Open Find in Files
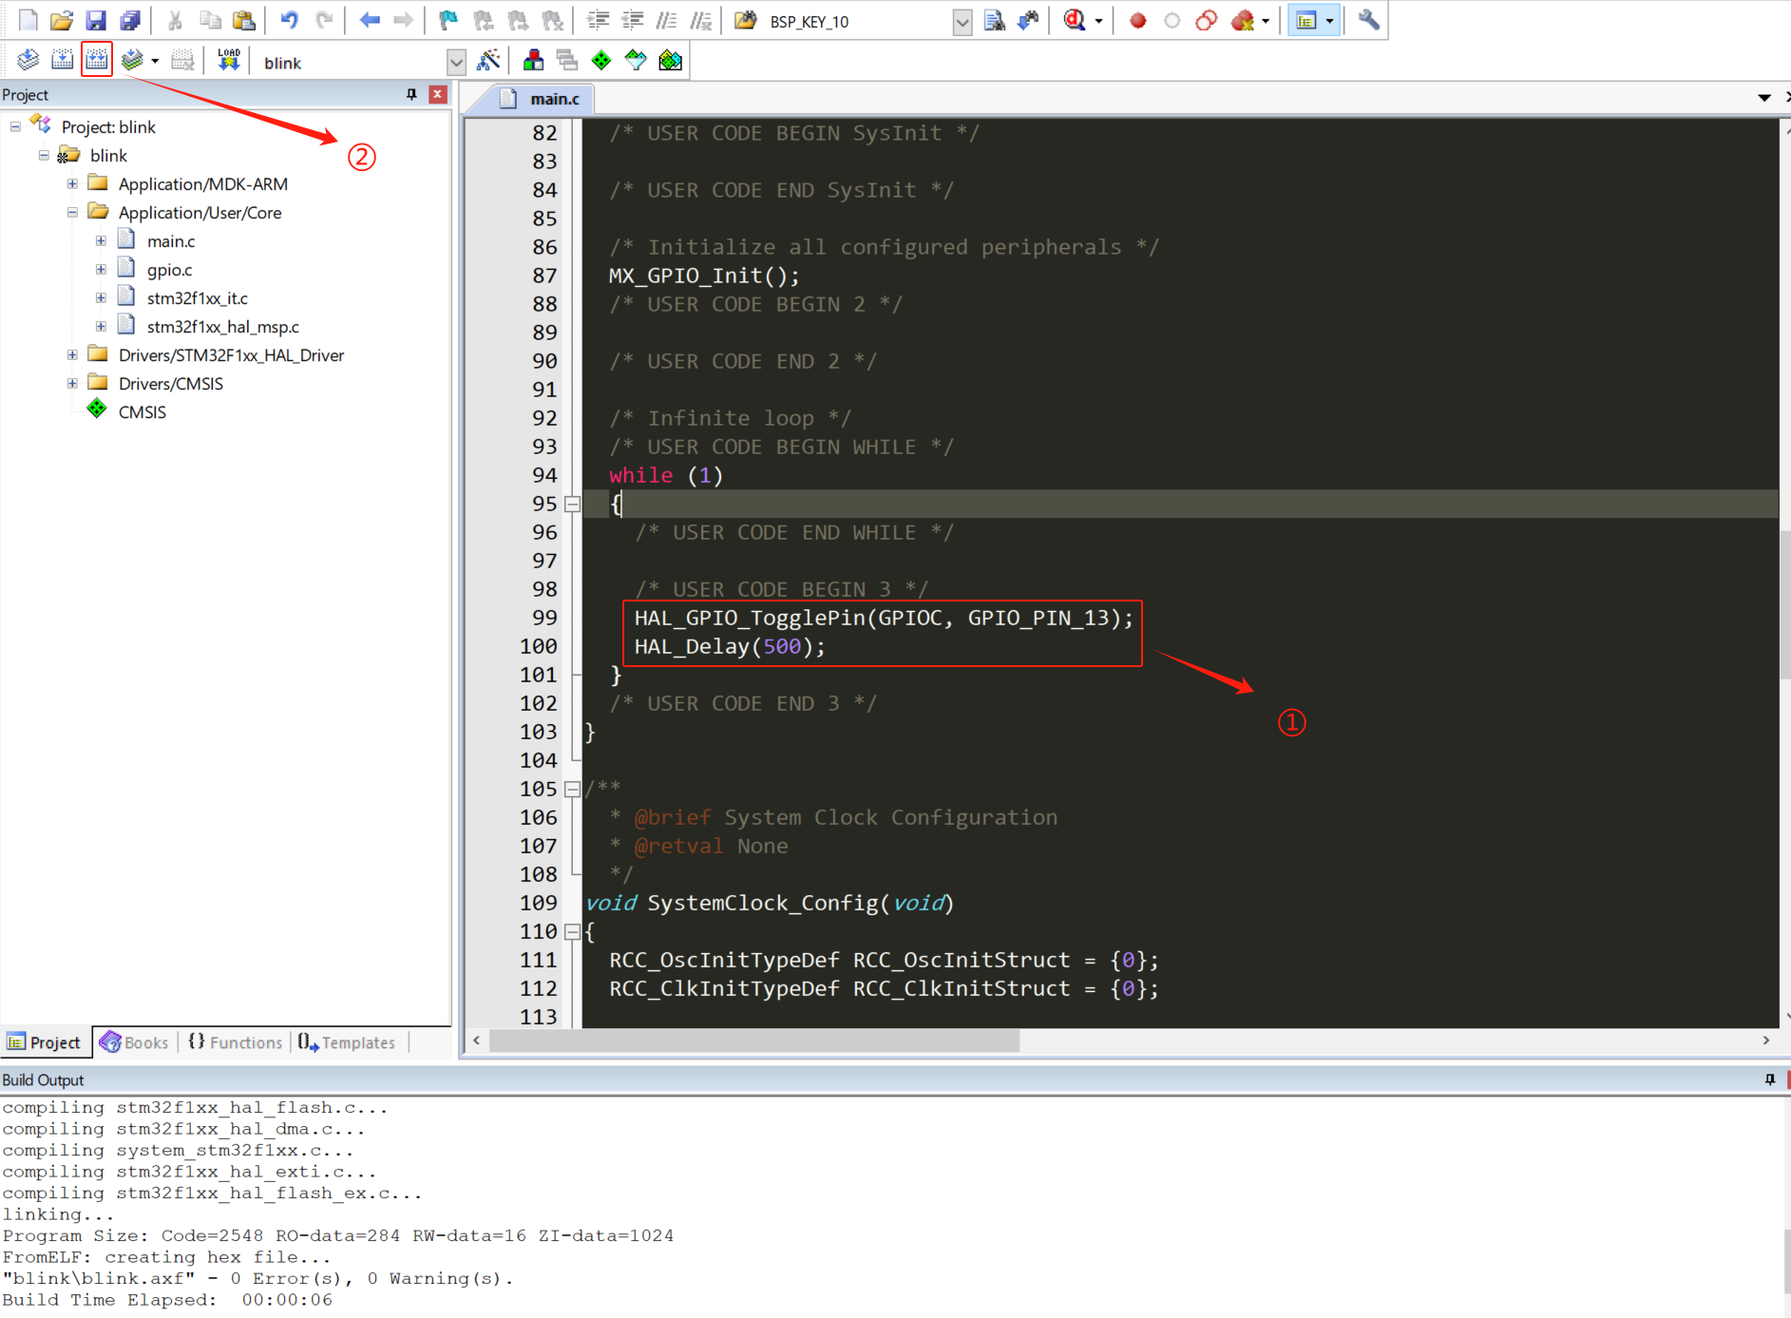The height and width of the screenshot is (1318, 1791). 746,20
